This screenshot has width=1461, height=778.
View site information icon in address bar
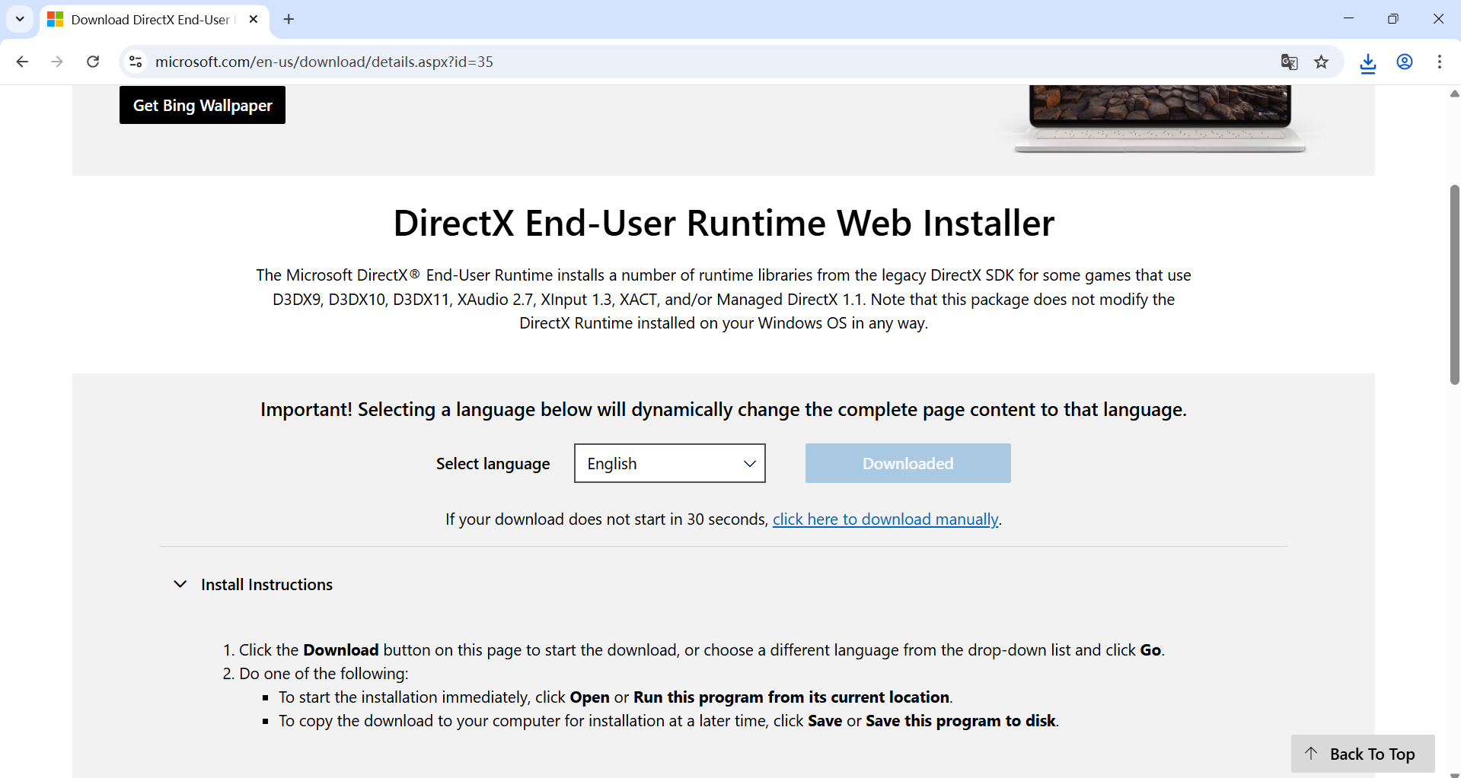tap(136, 62)
